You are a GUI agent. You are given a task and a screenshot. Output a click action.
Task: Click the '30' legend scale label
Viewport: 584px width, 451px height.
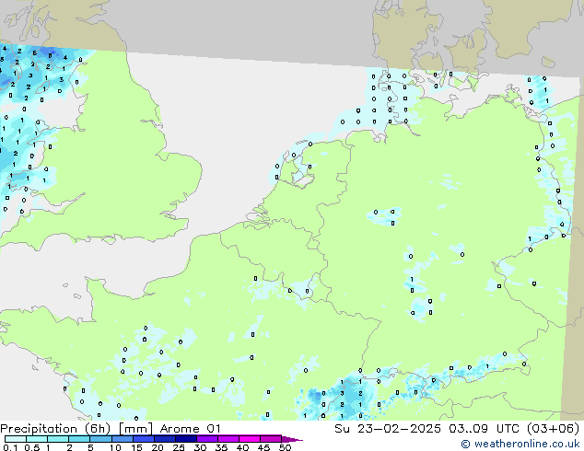pos(200,447)
